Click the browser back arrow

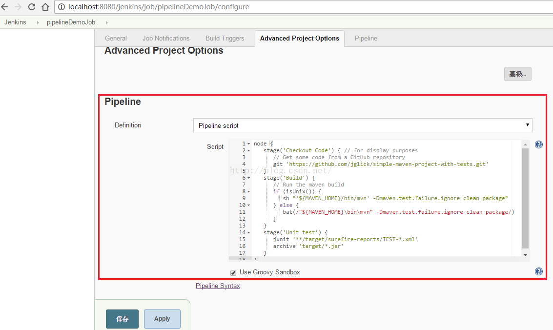point(4,7)
